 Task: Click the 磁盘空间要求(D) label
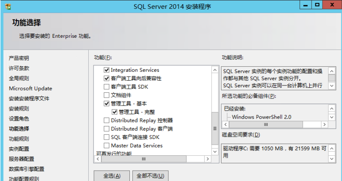(x=241, y=135)
